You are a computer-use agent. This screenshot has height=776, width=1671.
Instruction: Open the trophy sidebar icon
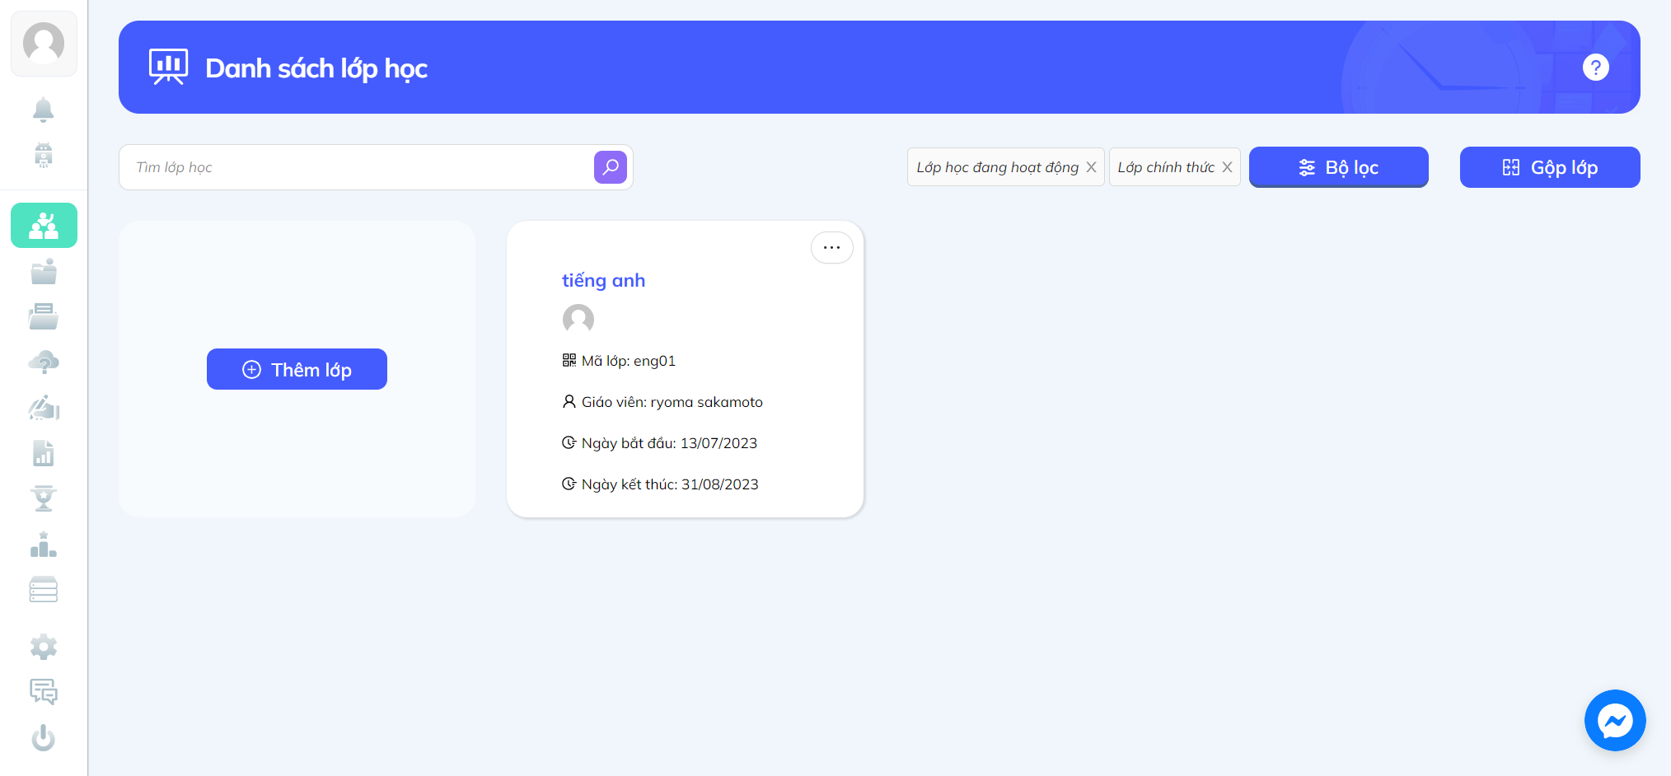[44, 498]
